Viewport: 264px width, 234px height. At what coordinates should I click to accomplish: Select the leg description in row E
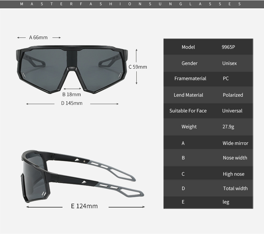226,202
